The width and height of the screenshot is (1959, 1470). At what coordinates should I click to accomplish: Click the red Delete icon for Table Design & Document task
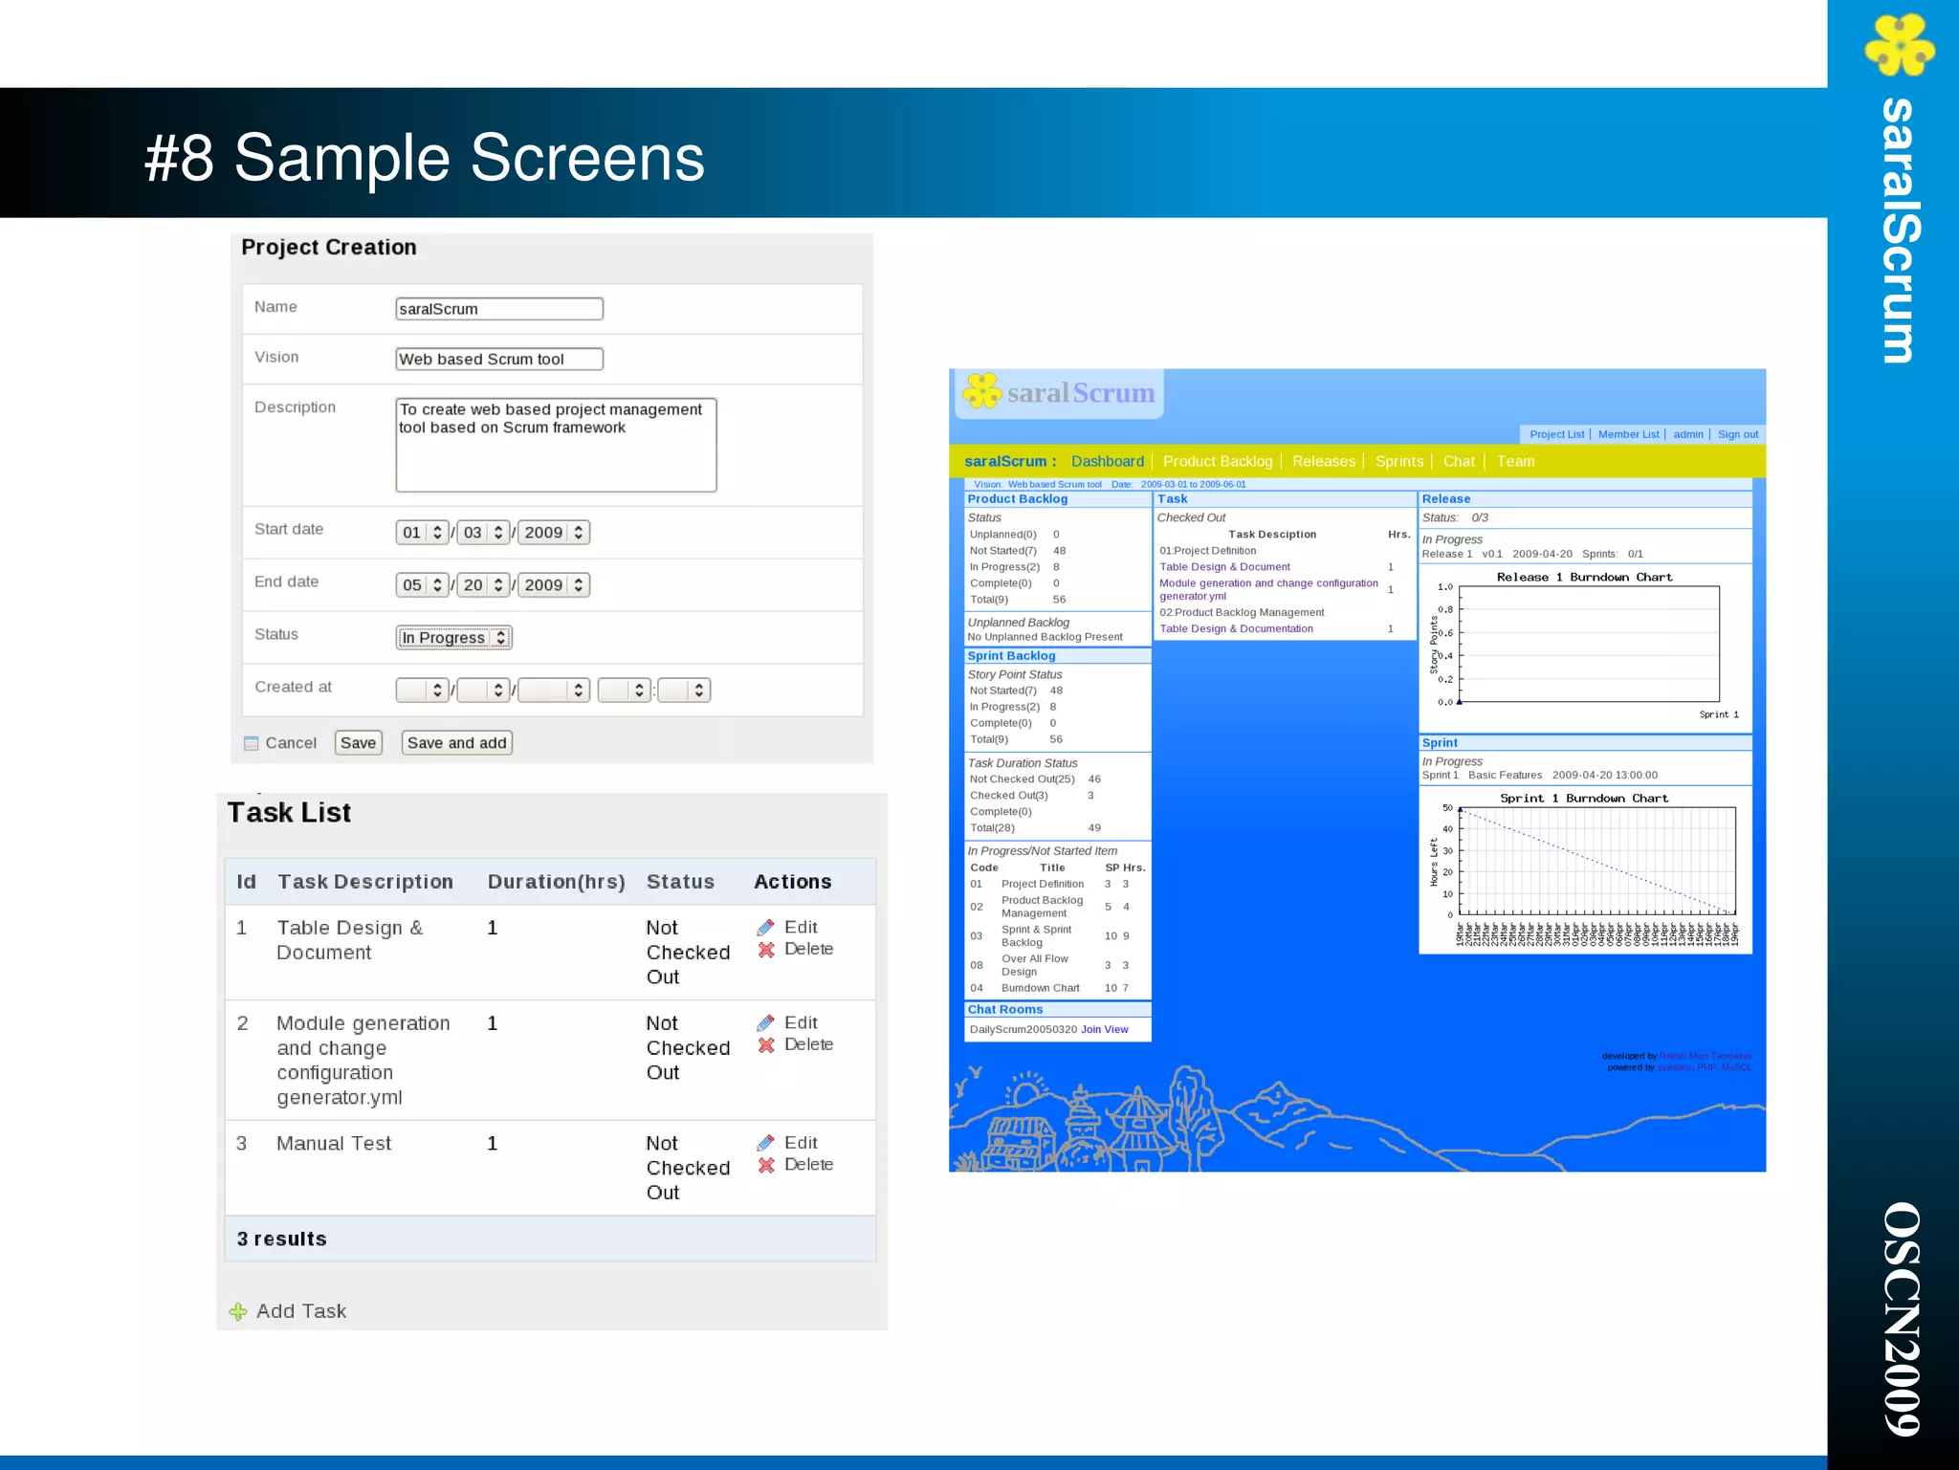click(x=765, y=950)
